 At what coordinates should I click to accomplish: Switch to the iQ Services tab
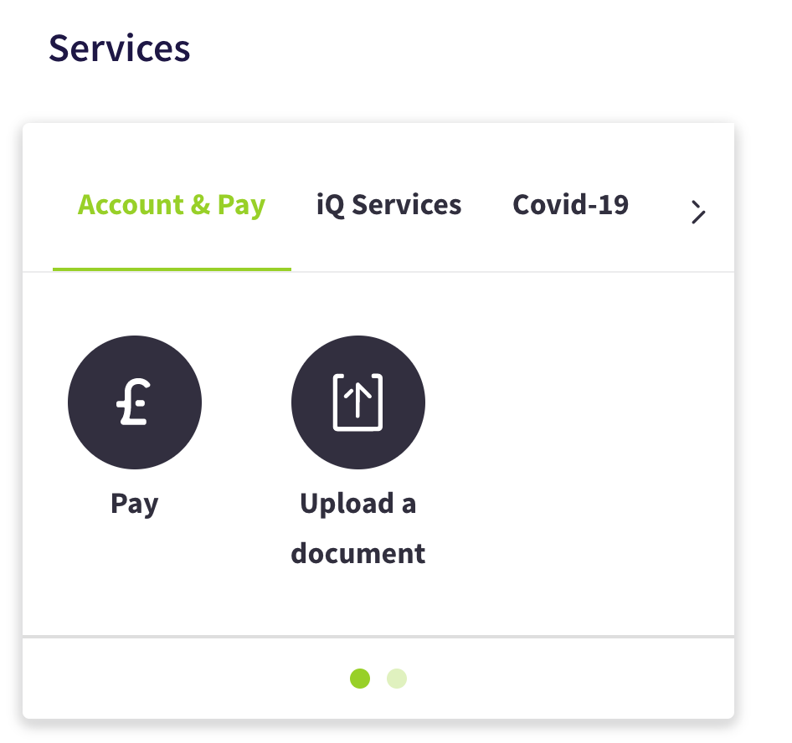[x=388, y=205]
